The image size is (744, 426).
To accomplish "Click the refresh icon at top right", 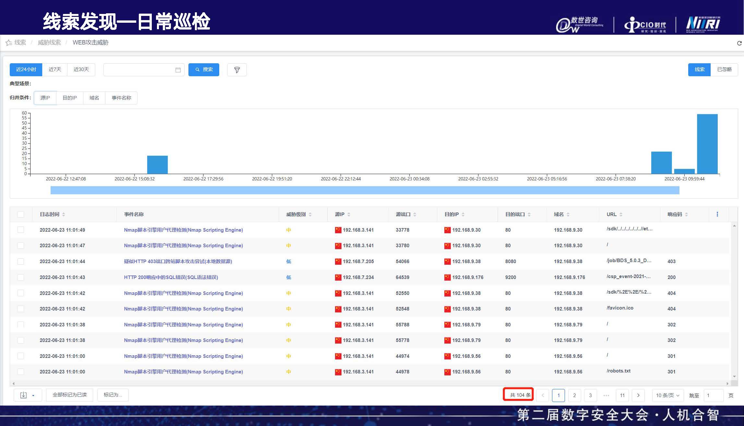I will 739,43.
